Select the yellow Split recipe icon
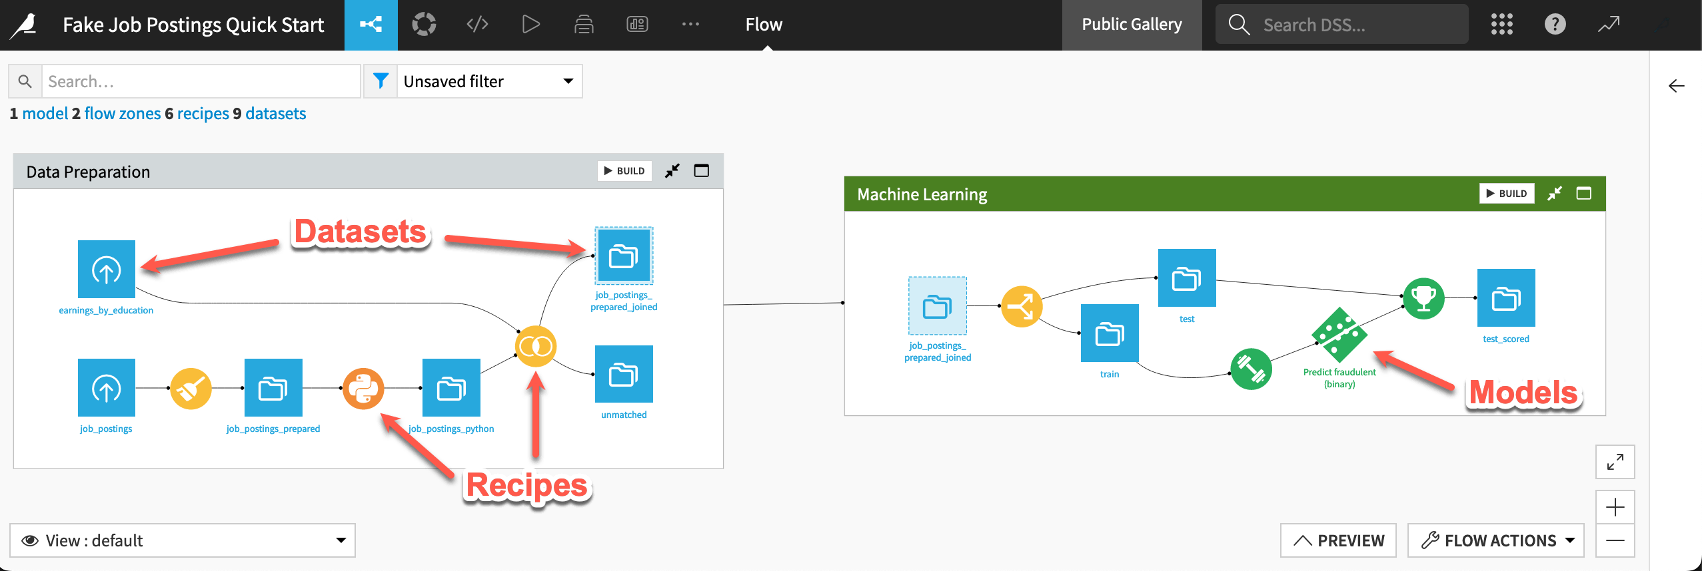Screen dimensions: 1702x571 click(x=1022, y=307)
